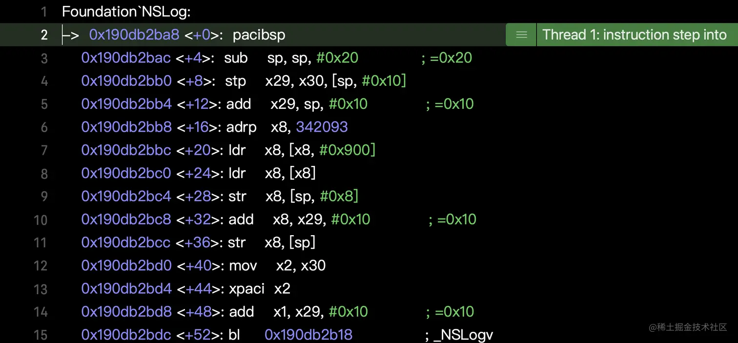Click address 0x190db2bbc
This screenshot has width=738, height=343.
[126, 150]
